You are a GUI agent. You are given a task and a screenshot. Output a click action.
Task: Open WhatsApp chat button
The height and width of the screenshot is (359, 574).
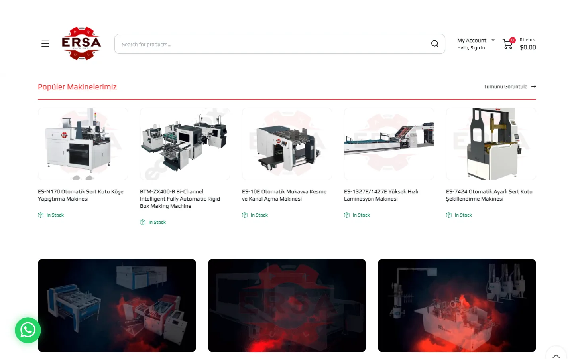pyautogui.click(x=28, y=330)
